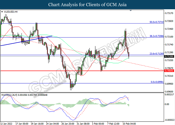Image resolution: width=175 pixels, height=125 pixels.
Task: Click the 26 Jan 20:00 time label
Action: [68, 124]
